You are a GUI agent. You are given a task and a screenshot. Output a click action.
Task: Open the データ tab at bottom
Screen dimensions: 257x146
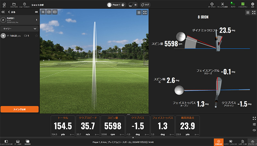point(18,142)
